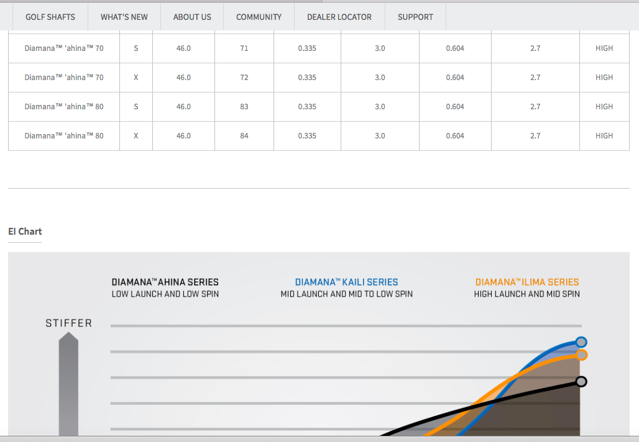Screen dimensions: 639x442
Task: Click the DIAMANA AHINA SERIES legend title
Action: click(165, 282)
